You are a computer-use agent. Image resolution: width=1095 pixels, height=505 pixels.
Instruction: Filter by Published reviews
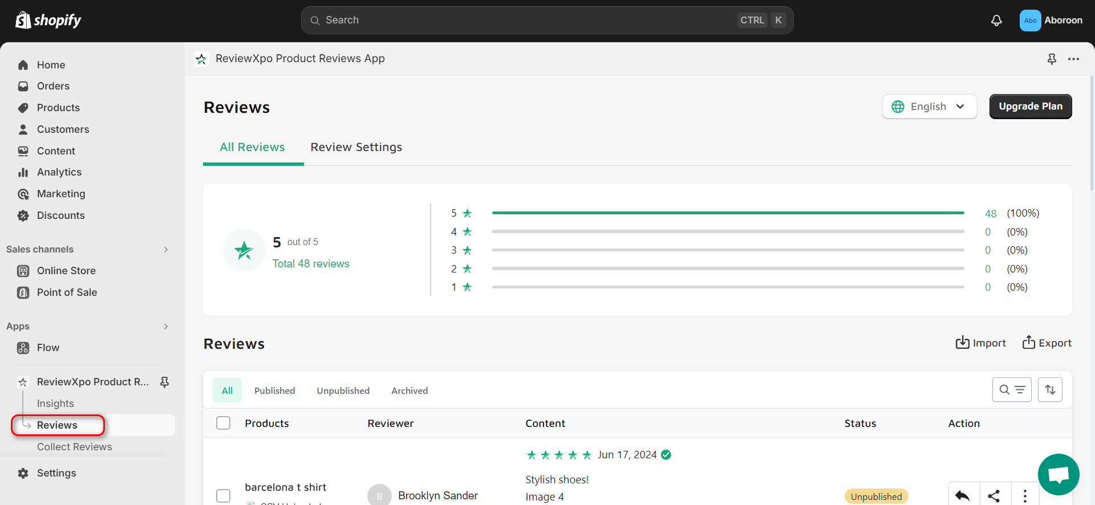click(275, 390)
